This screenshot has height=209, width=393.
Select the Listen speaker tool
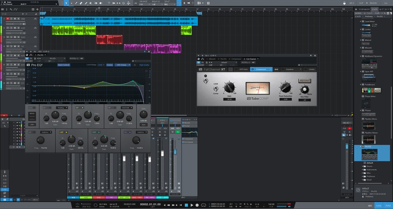101,3
